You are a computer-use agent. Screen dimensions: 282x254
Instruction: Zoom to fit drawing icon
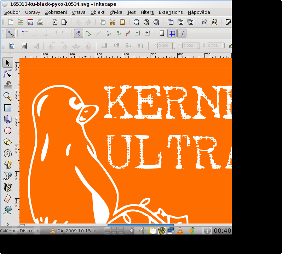coord(146,22)
